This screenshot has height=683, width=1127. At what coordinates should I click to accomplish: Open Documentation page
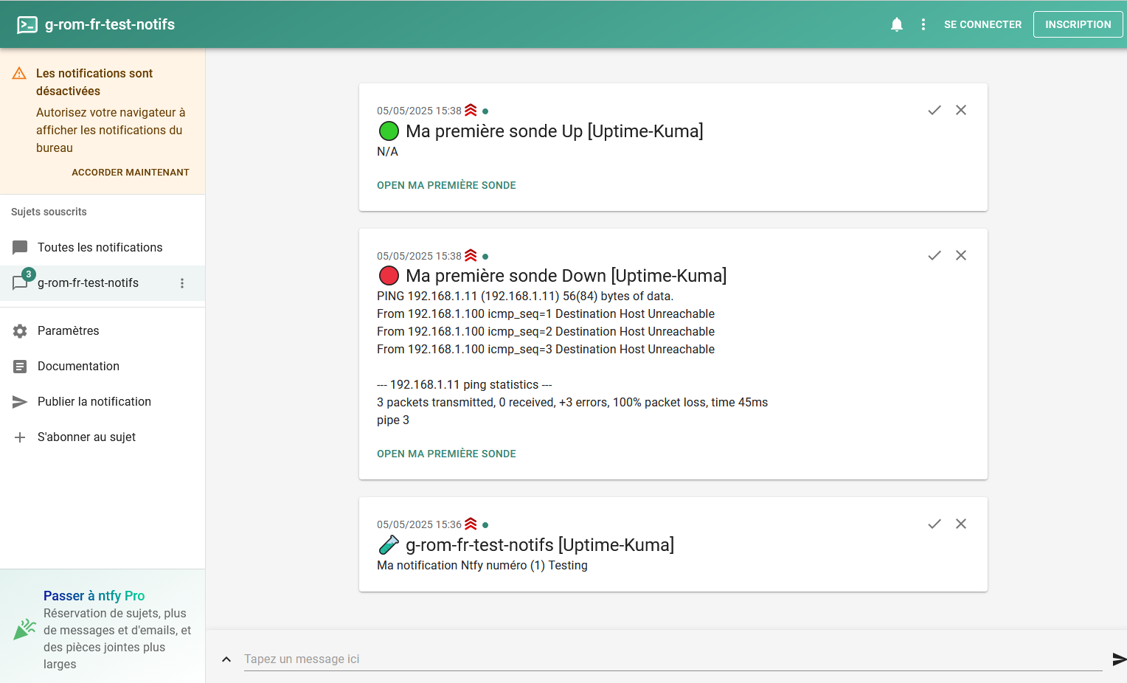[103, 367]
